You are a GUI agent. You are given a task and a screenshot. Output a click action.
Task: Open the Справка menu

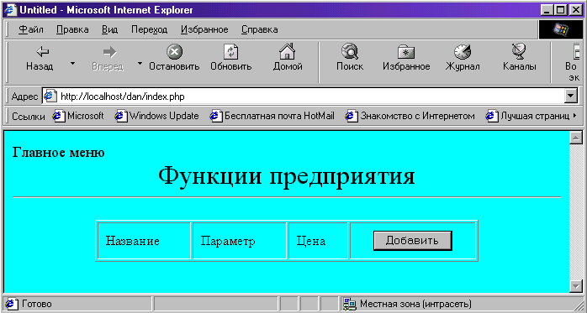259,29
